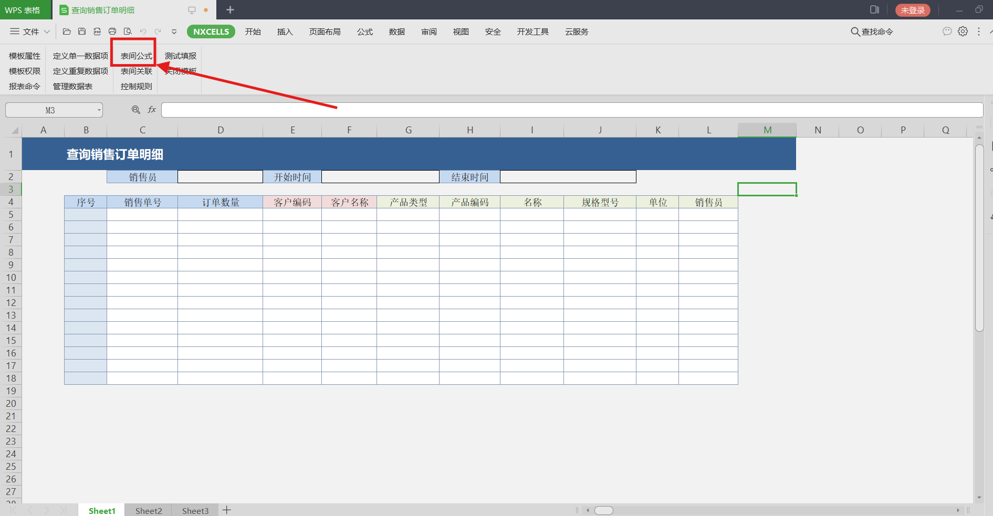Switch to the 页面布局 ribbon tab
This screenshot has height=516, width=993.
pyautogui.click(x=325, y=32)
